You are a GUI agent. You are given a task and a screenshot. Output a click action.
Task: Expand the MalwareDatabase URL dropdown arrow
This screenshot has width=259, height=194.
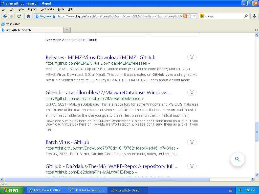(142, 99)
